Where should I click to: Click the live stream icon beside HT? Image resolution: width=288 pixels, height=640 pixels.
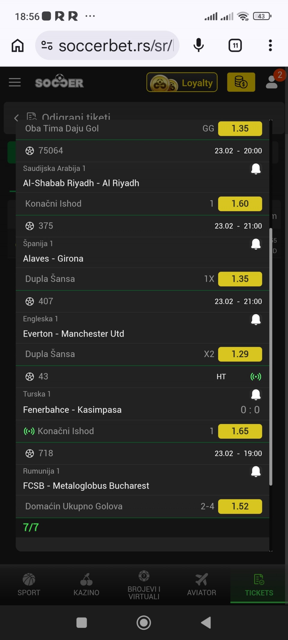(256, 377)
